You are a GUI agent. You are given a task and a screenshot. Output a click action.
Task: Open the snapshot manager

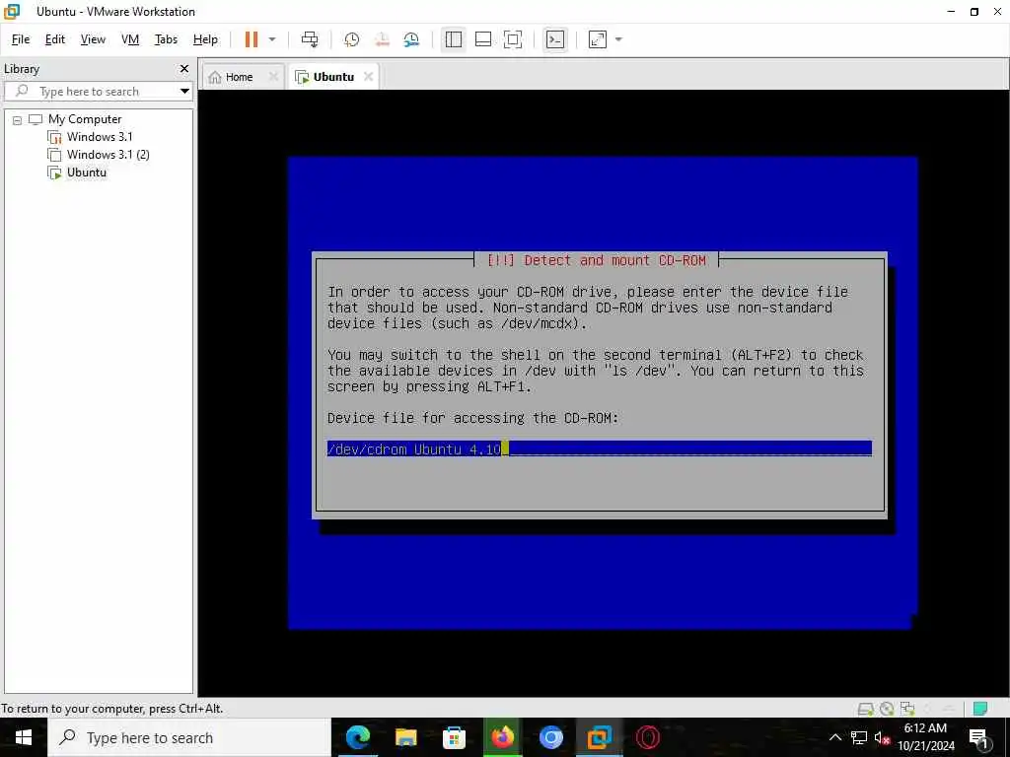411,39
